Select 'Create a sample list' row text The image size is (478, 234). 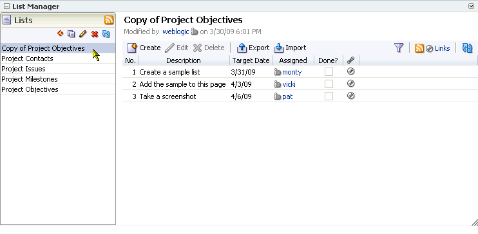pyautogui.click(x=169, y=72)
